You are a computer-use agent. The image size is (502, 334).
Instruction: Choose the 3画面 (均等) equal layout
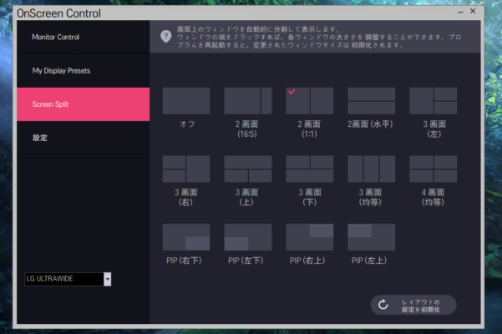tap(372, 169)
